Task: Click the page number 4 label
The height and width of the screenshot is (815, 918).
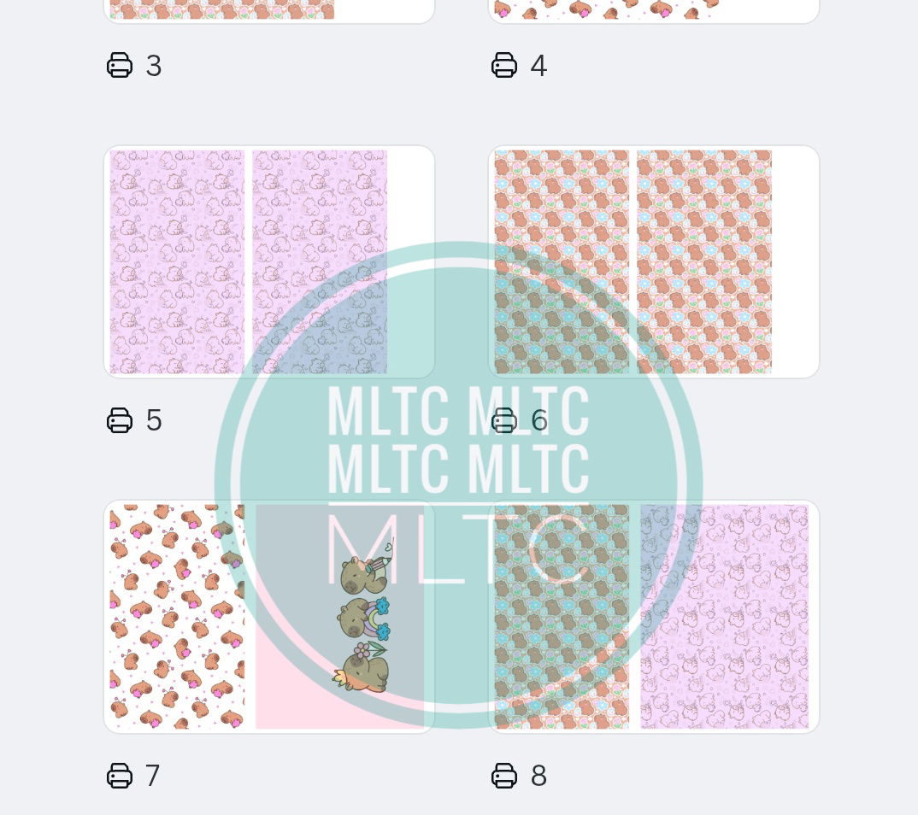Action: point(538,66)
